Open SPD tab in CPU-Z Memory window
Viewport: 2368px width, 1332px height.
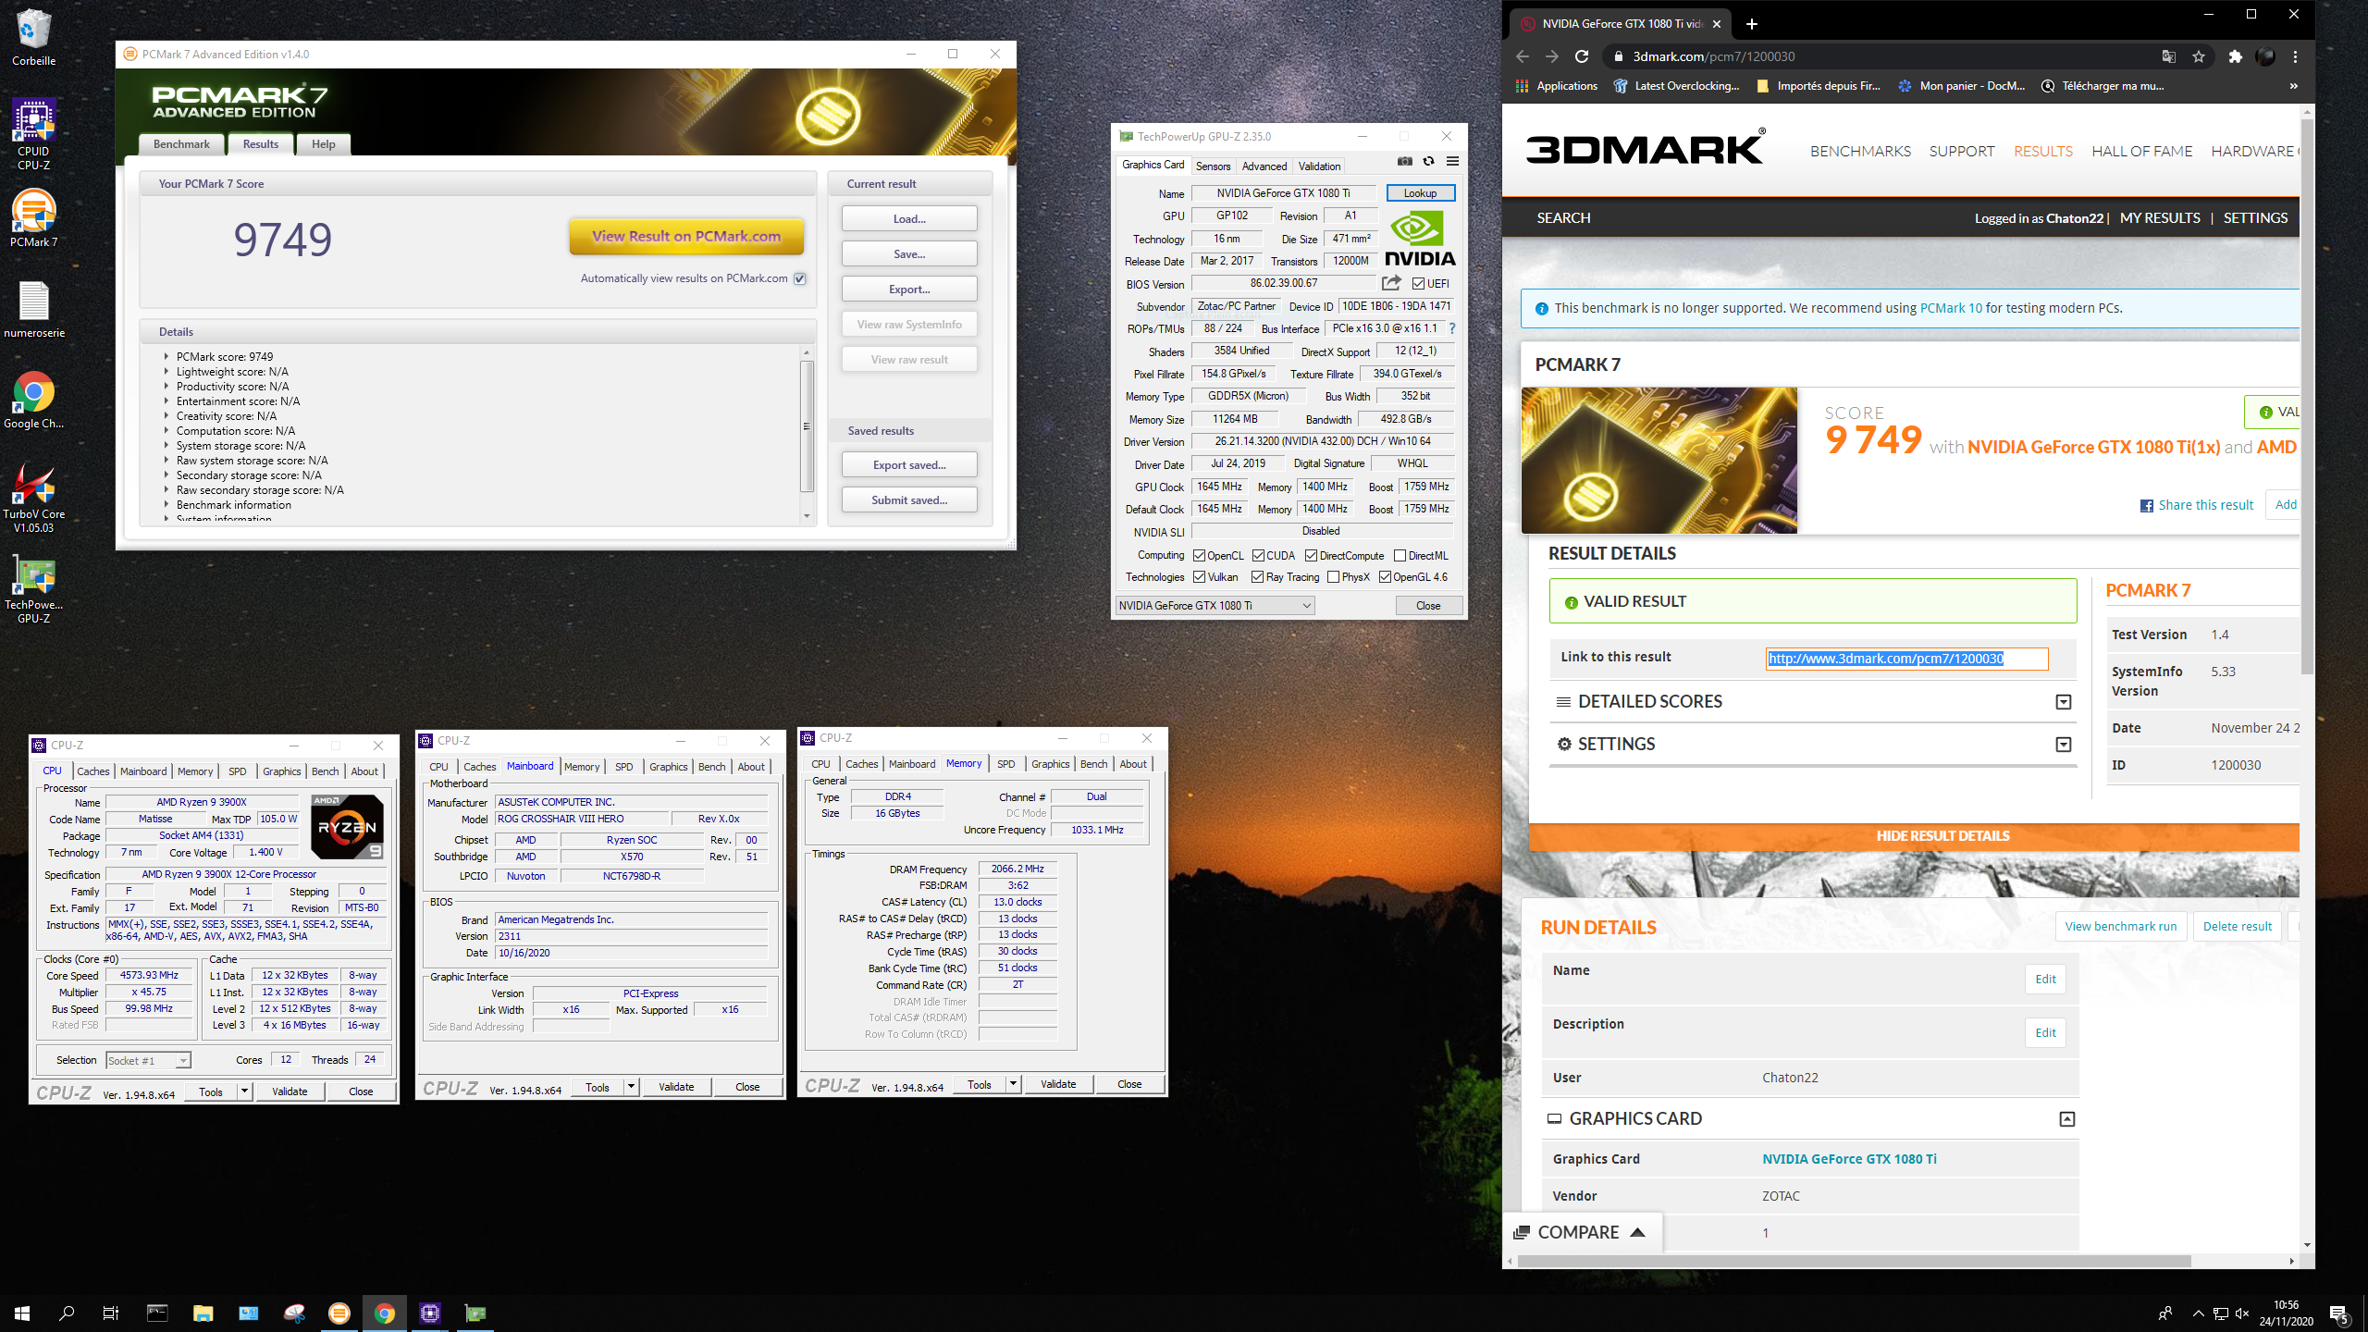coord(1005,764)
